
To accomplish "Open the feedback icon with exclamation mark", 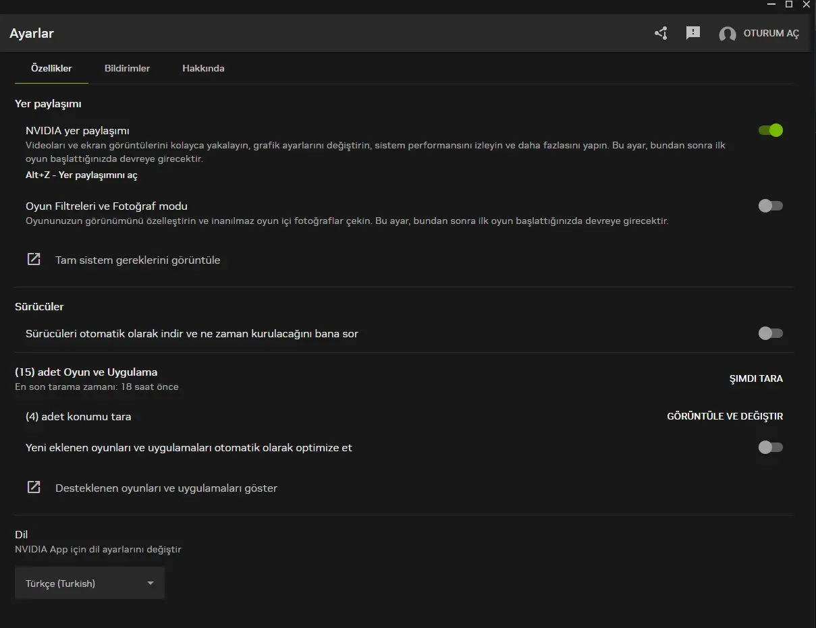I will (x=693, y=33).
